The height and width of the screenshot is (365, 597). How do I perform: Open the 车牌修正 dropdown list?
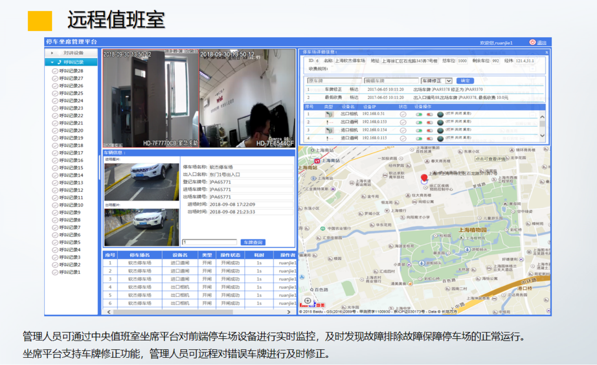point(448,81)
